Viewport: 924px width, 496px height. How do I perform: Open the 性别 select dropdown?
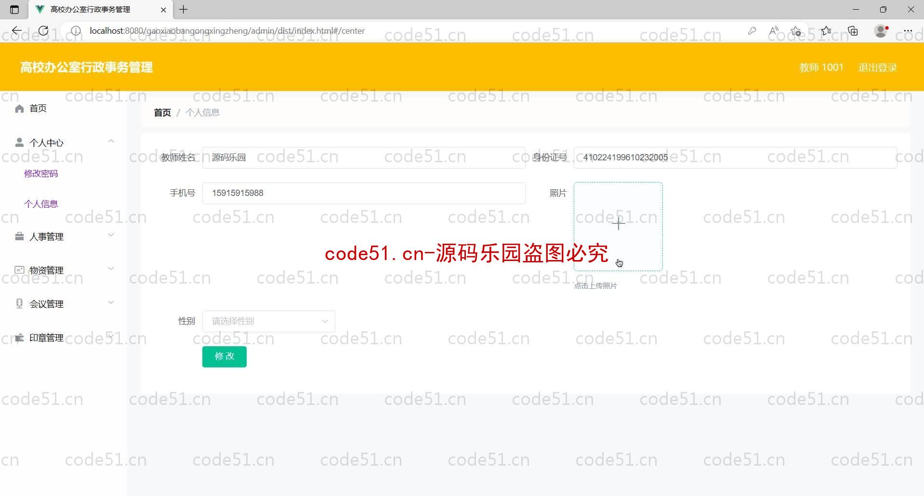click(269, 321)
